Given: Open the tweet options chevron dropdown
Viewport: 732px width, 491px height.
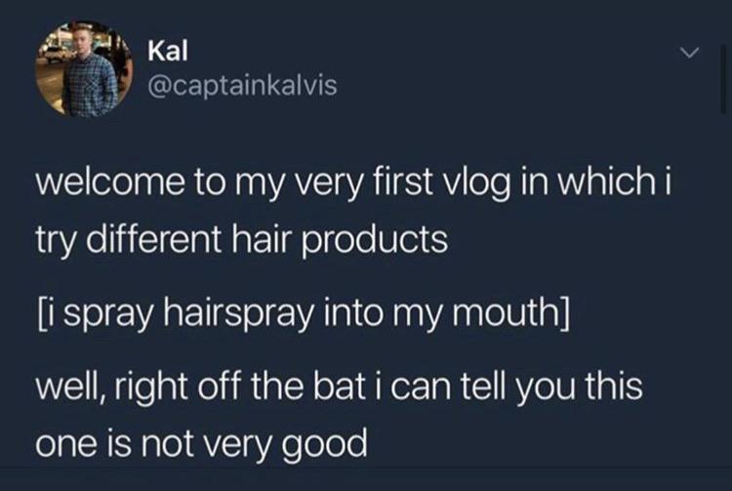Looking at the screenshot, I should pyautogui.click(x=690, y=53).
